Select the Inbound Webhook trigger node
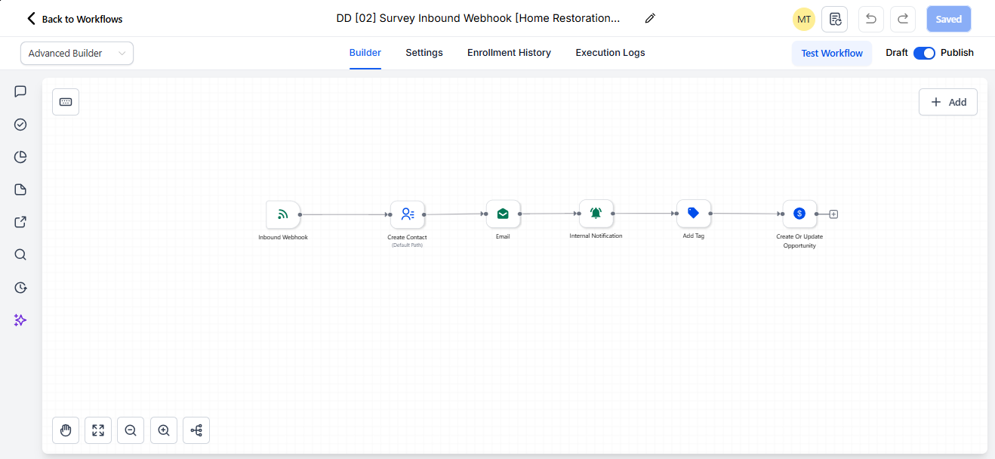This screenshot has width=995, height=459. [283, 214]
